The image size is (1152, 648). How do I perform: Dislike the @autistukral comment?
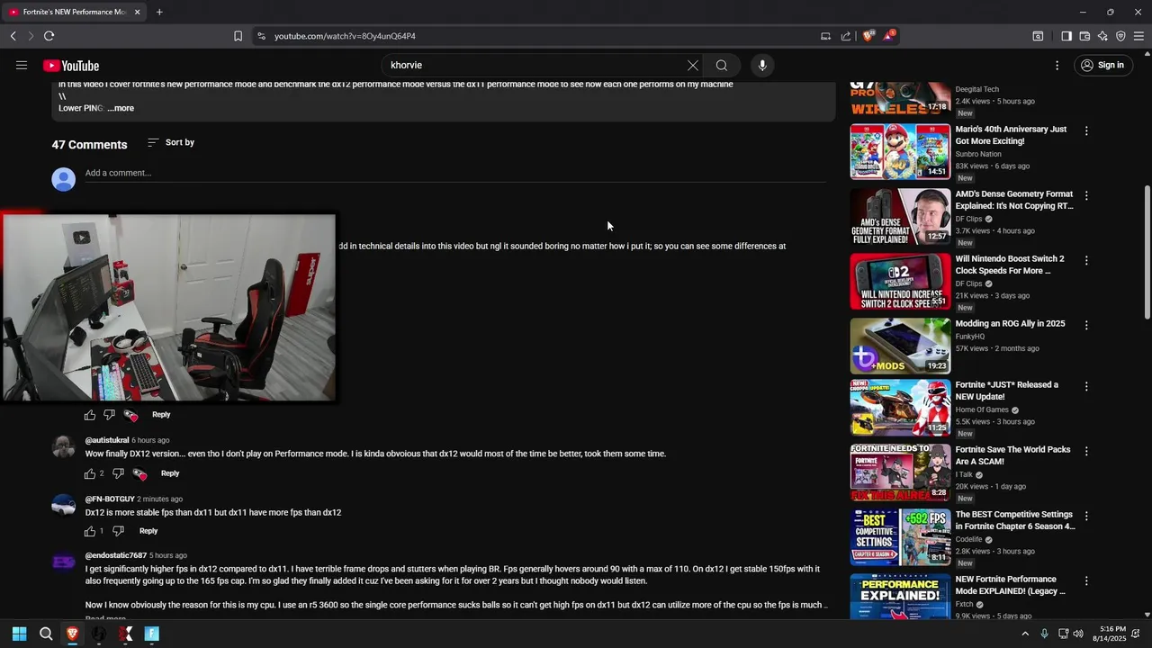pyautogui.click(x=118, y=473)
